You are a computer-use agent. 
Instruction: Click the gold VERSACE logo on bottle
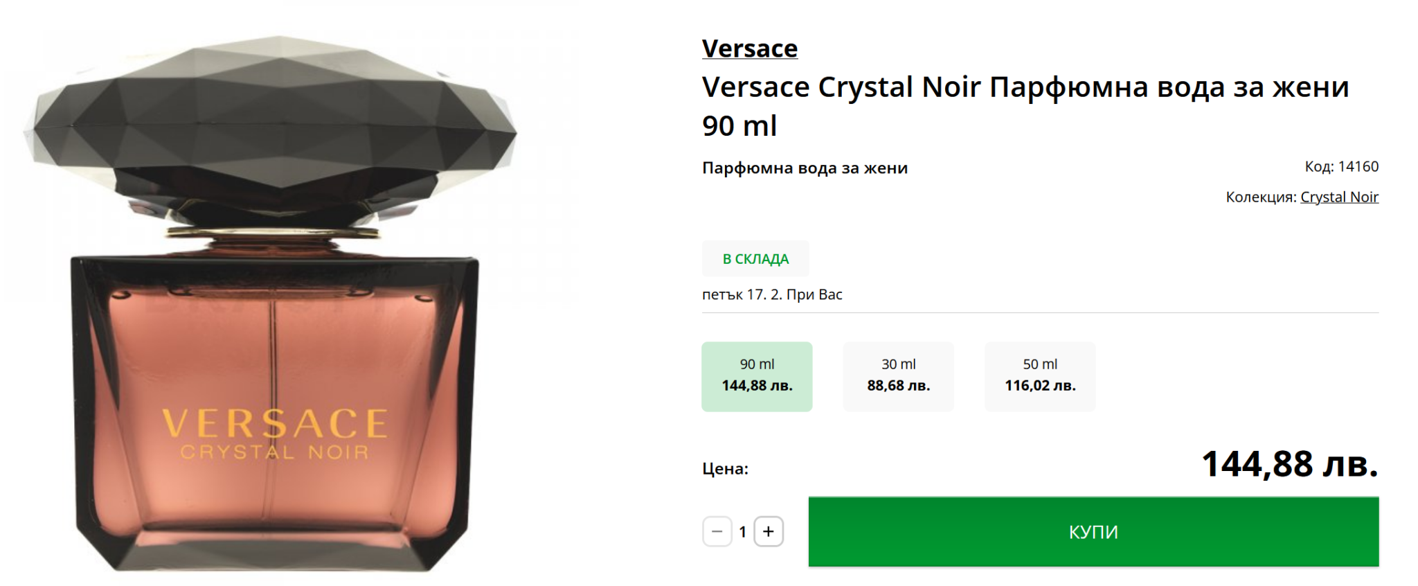point(275,423)
